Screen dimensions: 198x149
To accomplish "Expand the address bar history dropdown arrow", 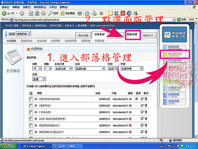I will click(174, 20).
